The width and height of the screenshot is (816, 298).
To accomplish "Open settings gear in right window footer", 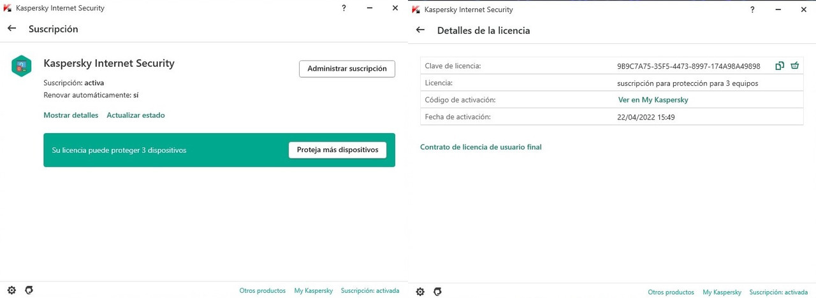I will (420, 292).
